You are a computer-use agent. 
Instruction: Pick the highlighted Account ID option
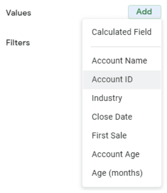click(122, 80)
